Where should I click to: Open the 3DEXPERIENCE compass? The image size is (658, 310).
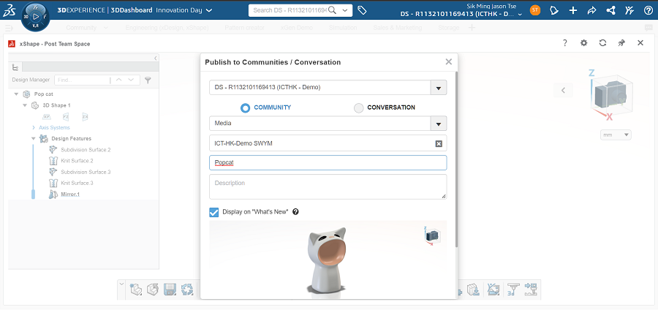pos(35,16)
